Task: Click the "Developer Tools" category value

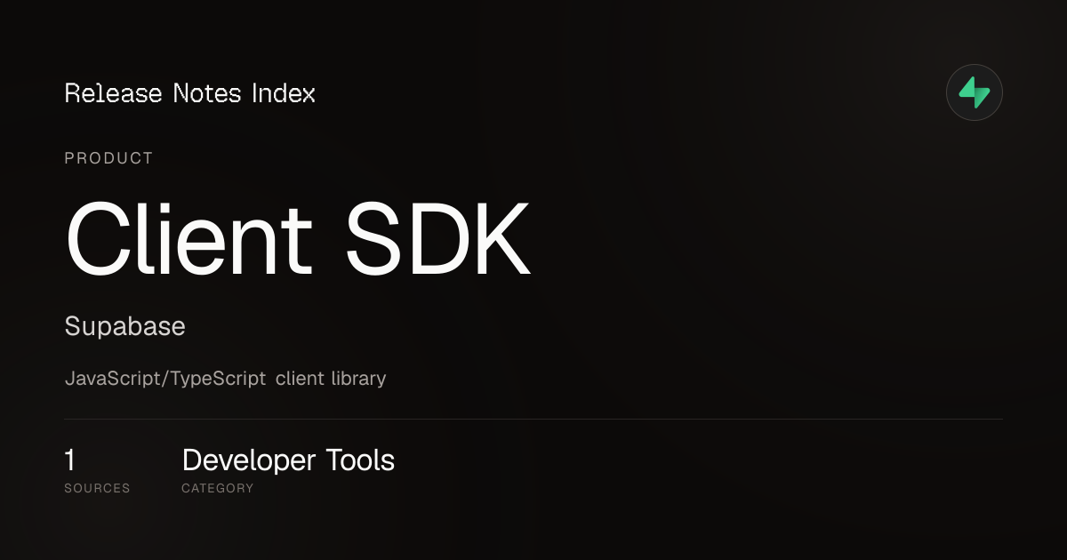Action: 288,460
